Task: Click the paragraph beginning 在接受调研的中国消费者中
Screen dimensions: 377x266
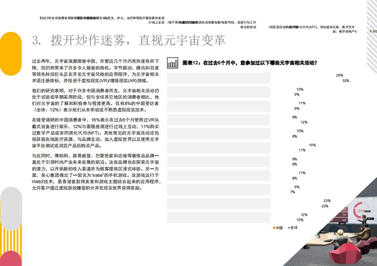Action: (x=95, y=133)
